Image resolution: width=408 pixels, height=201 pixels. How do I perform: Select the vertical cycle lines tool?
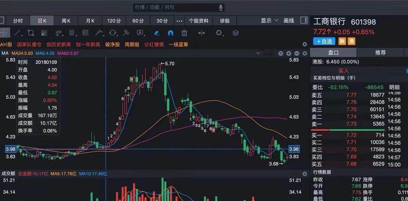[x=72, y=33]
